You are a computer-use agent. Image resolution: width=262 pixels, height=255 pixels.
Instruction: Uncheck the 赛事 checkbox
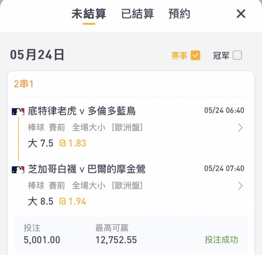point(195,55)
